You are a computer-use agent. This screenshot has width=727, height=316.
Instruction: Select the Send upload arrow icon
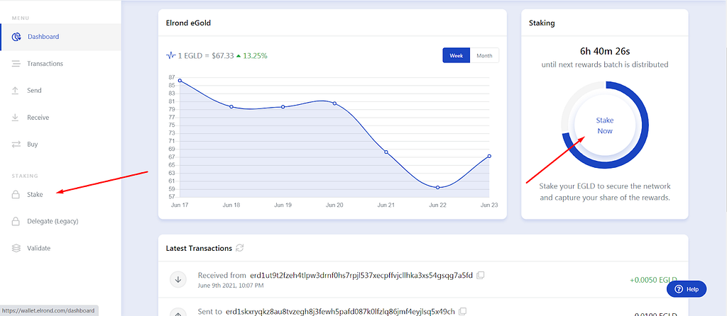[16, 90]
